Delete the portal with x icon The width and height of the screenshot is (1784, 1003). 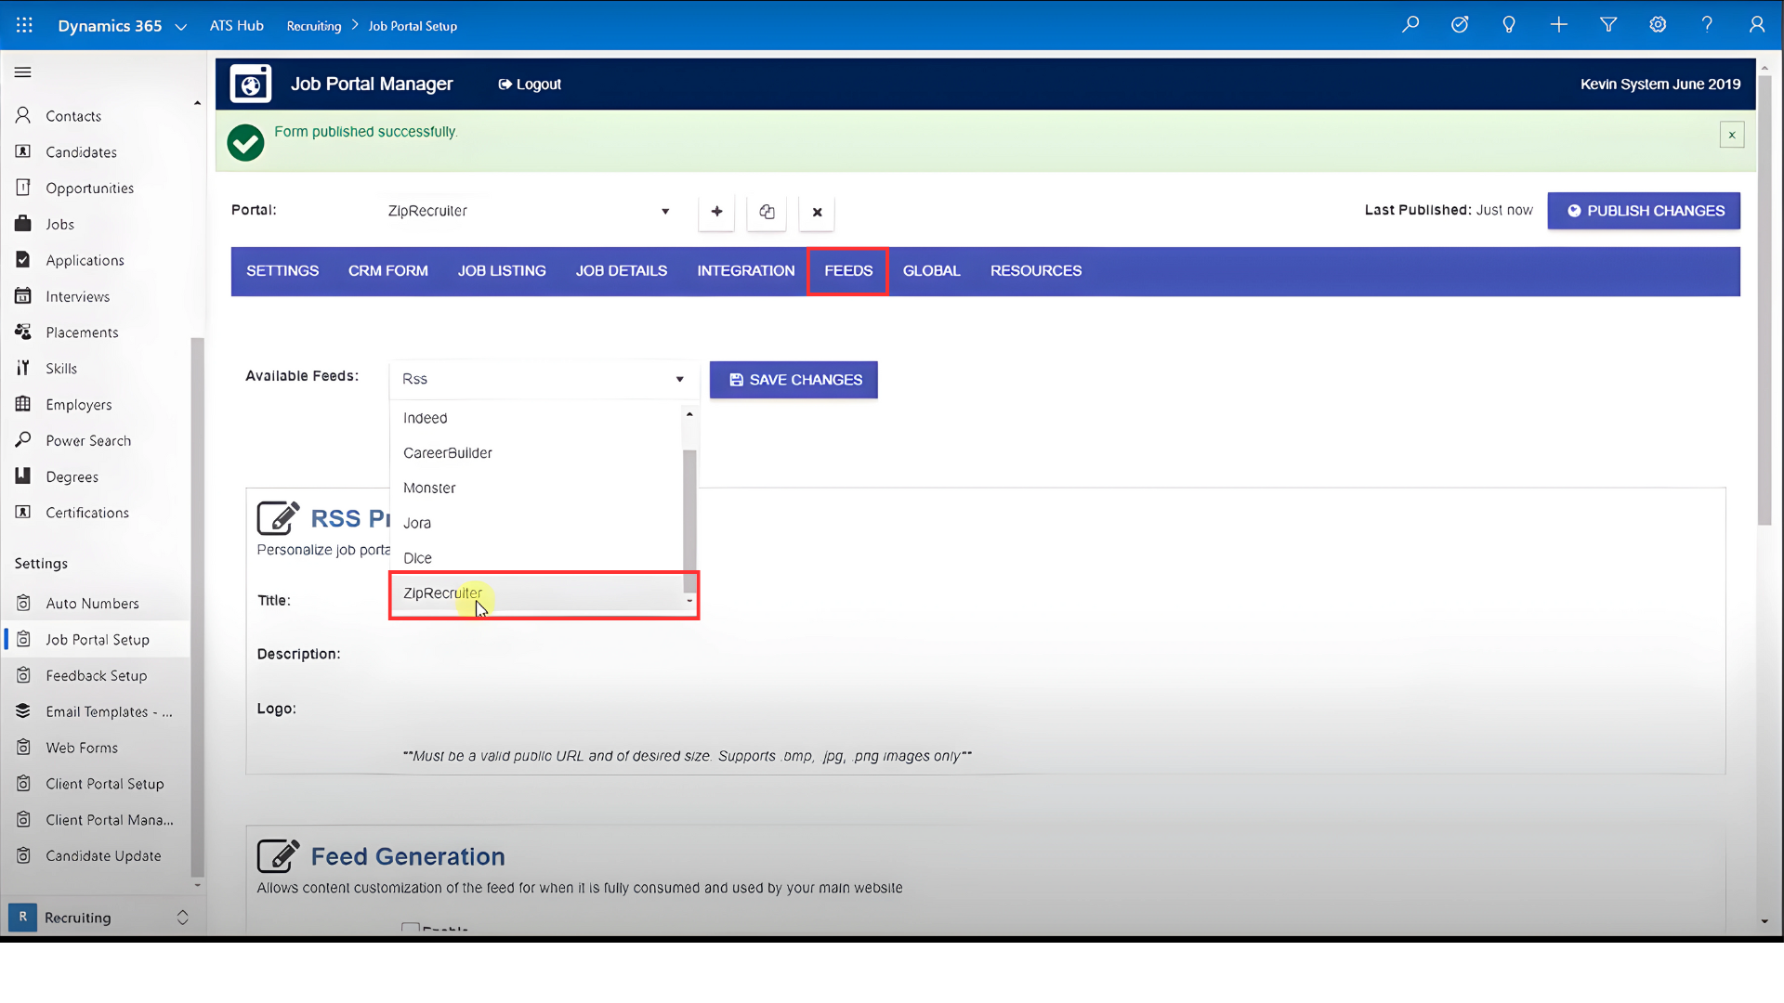click(x=817, y=212)
